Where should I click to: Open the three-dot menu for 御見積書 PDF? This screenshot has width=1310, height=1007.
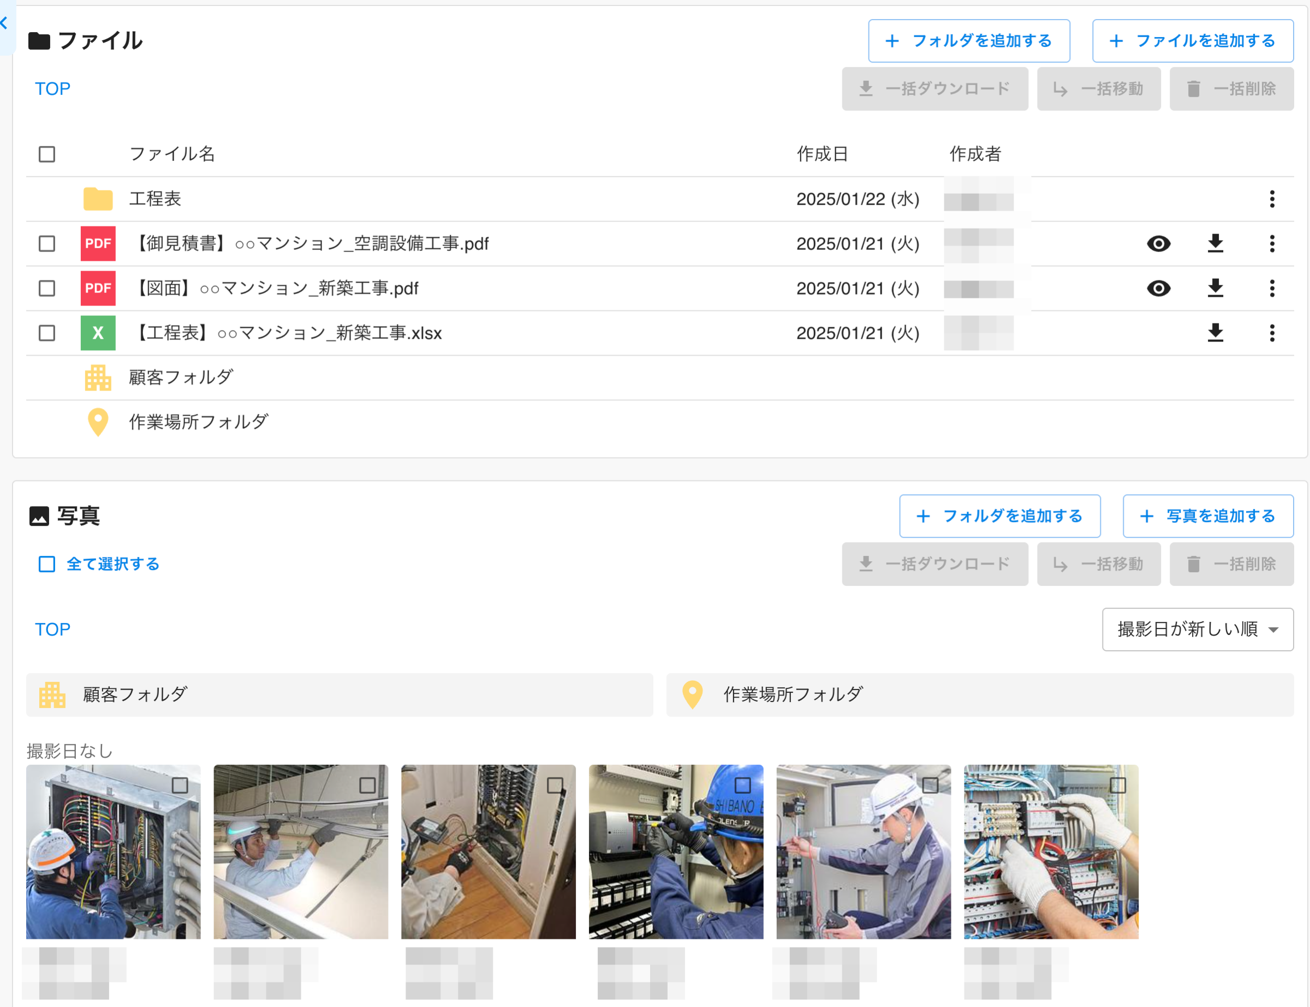pyautogui.click(x=1272, y=243)
